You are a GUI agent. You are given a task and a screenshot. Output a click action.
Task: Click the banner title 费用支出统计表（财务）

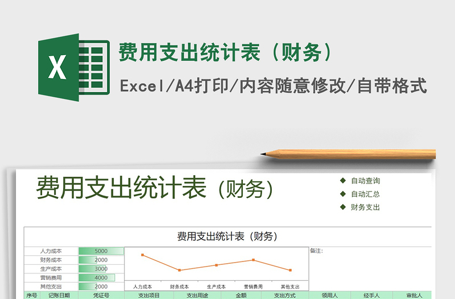(x=225, y=52)
